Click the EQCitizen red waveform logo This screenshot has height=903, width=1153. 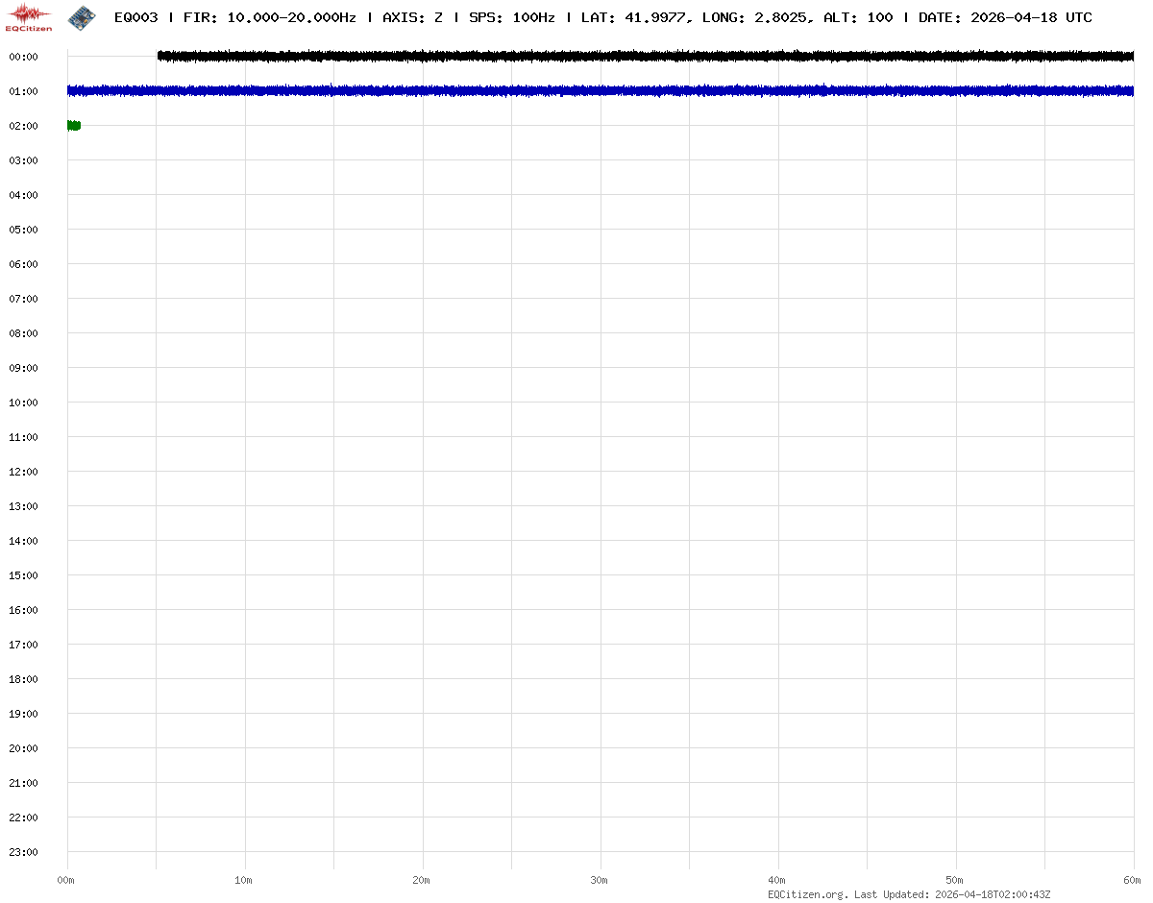coord(29,16)
